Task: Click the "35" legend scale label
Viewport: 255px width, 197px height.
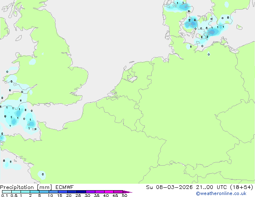Action: click(x=97, y=195)
